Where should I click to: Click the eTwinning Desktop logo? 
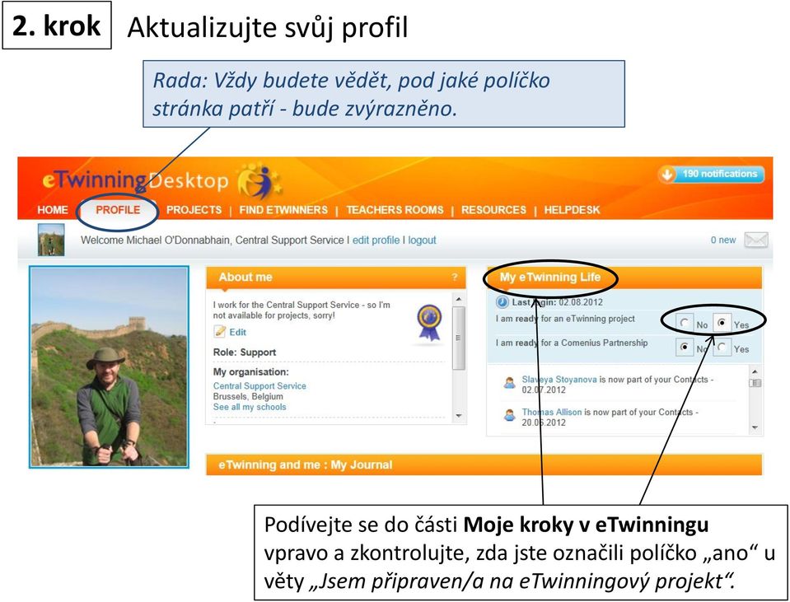coord(161,181)
